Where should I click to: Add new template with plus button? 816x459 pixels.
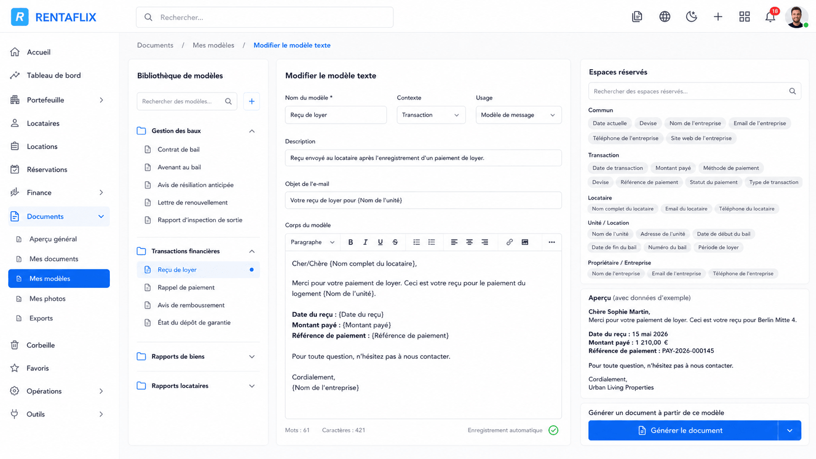click(x=252, y=101)
